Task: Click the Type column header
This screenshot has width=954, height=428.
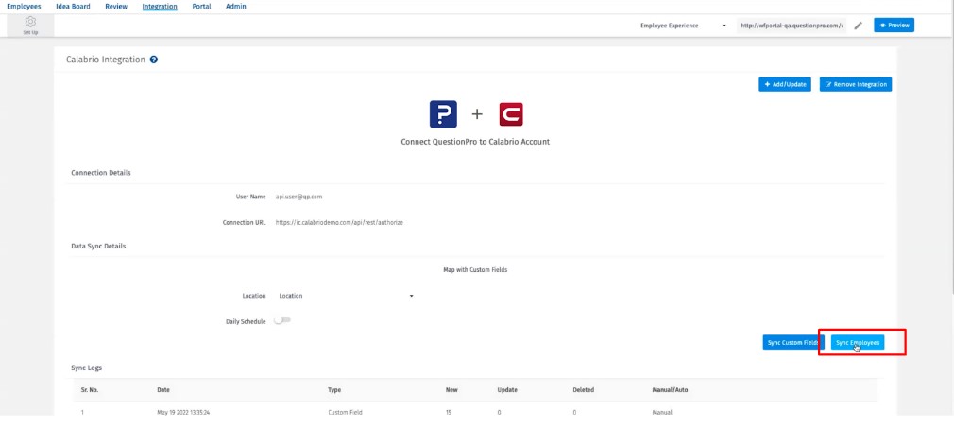Action: (334, 389)
